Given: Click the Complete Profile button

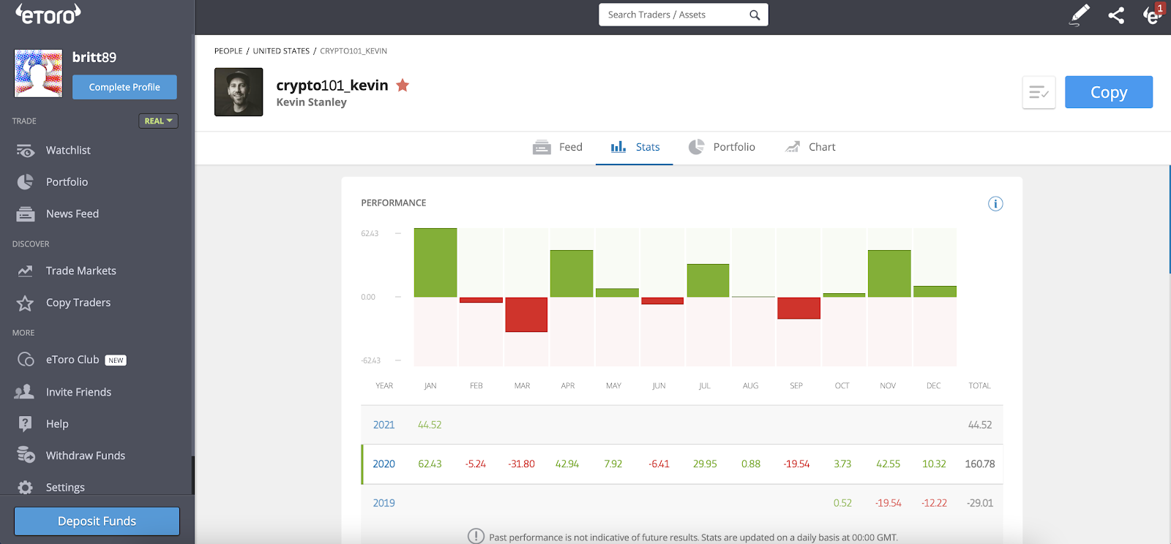Looking at the screenshot, I should tap(124, 87).
